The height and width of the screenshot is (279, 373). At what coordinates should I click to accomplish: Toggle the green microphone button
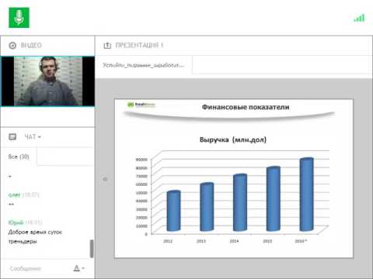click(19, 18)
